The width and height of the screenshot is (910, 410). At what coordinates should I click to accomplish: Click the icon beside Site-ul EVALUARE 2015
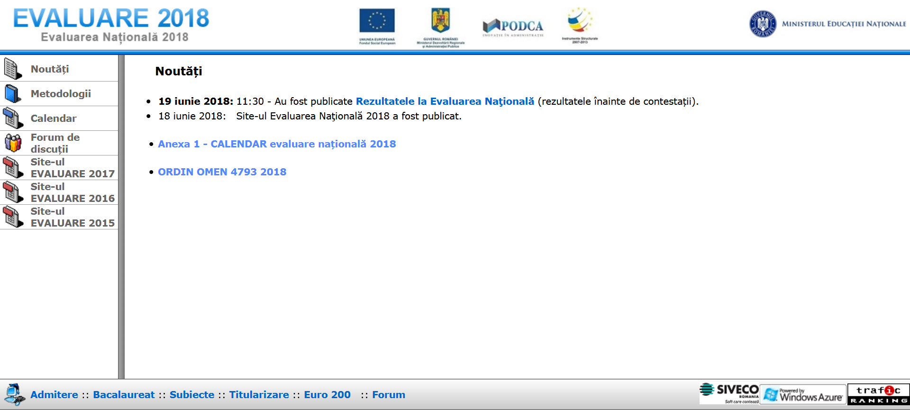click(13, 217)
